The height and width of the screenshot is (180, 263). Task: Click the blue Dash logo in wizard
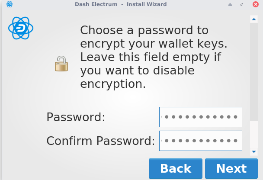pyautogui.click(x=21, y=28)
